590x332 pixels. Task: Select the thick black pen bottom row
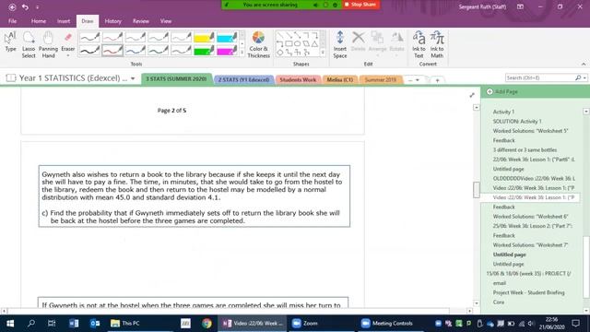(x=89, y=50)
